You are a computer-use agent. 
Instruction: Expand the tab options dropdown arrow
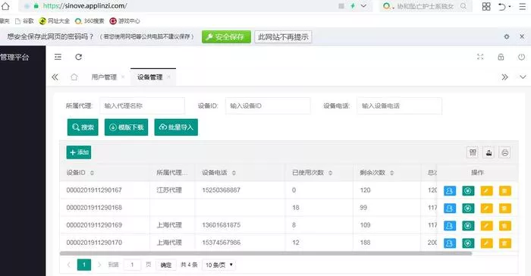[523, 77]
